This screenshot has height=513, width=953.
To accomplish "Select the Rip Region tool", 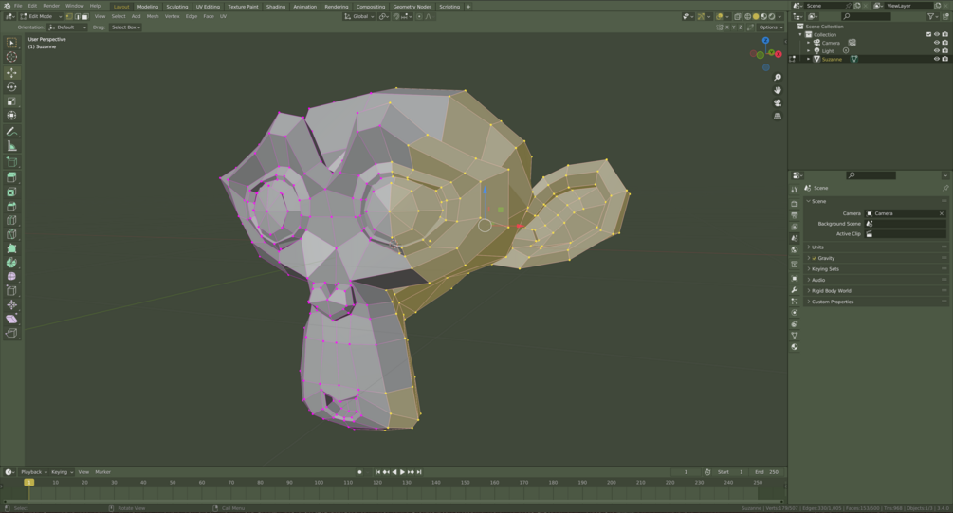I will (11, 333).
